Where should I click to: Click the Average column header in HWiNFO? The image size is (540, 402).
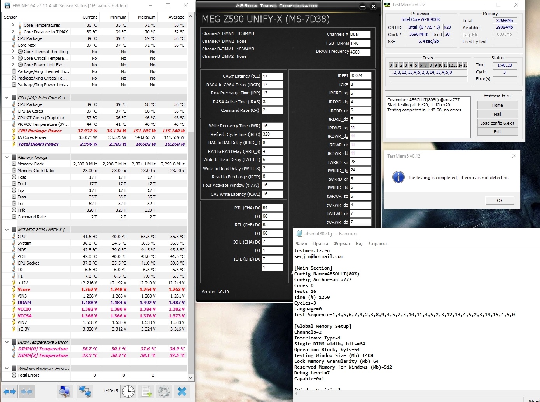point(172,17)
